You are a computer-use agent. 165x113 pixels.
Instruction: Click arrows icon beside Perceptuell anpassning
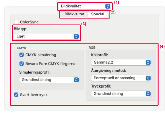pos(148,78)
